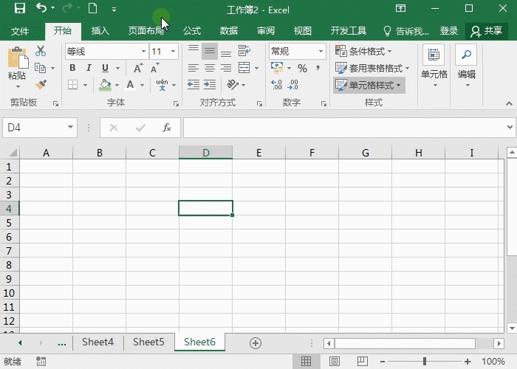This screenshot has height=369, width=517.
Task: Open the Sheet4 worksheet tab
Action: [97, 342]
